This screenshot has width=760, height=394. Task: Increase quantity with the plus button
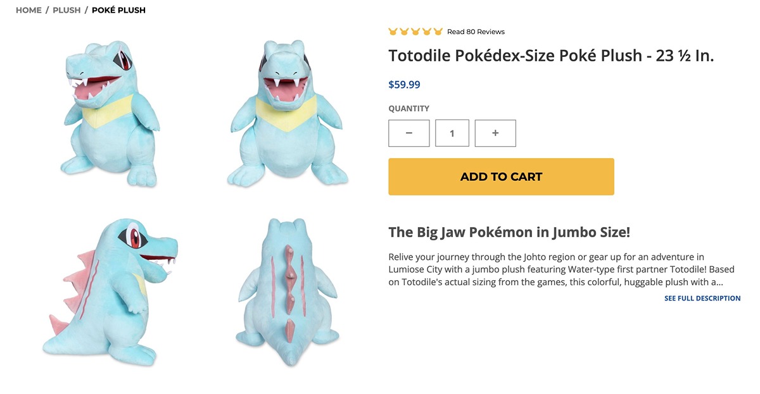point(495,133)
